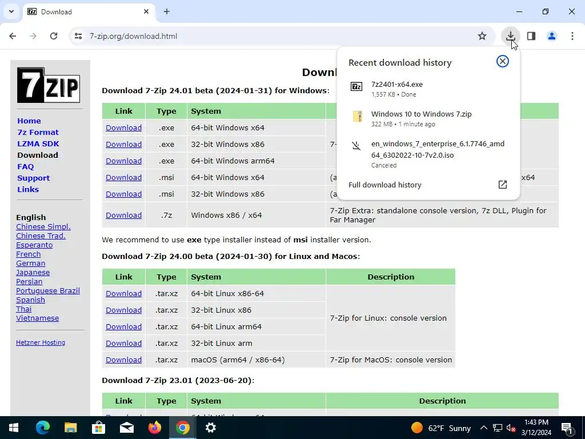Screen dimensions: 585x439
Task: Close the Recent download history popup
Action: point(503,61)
